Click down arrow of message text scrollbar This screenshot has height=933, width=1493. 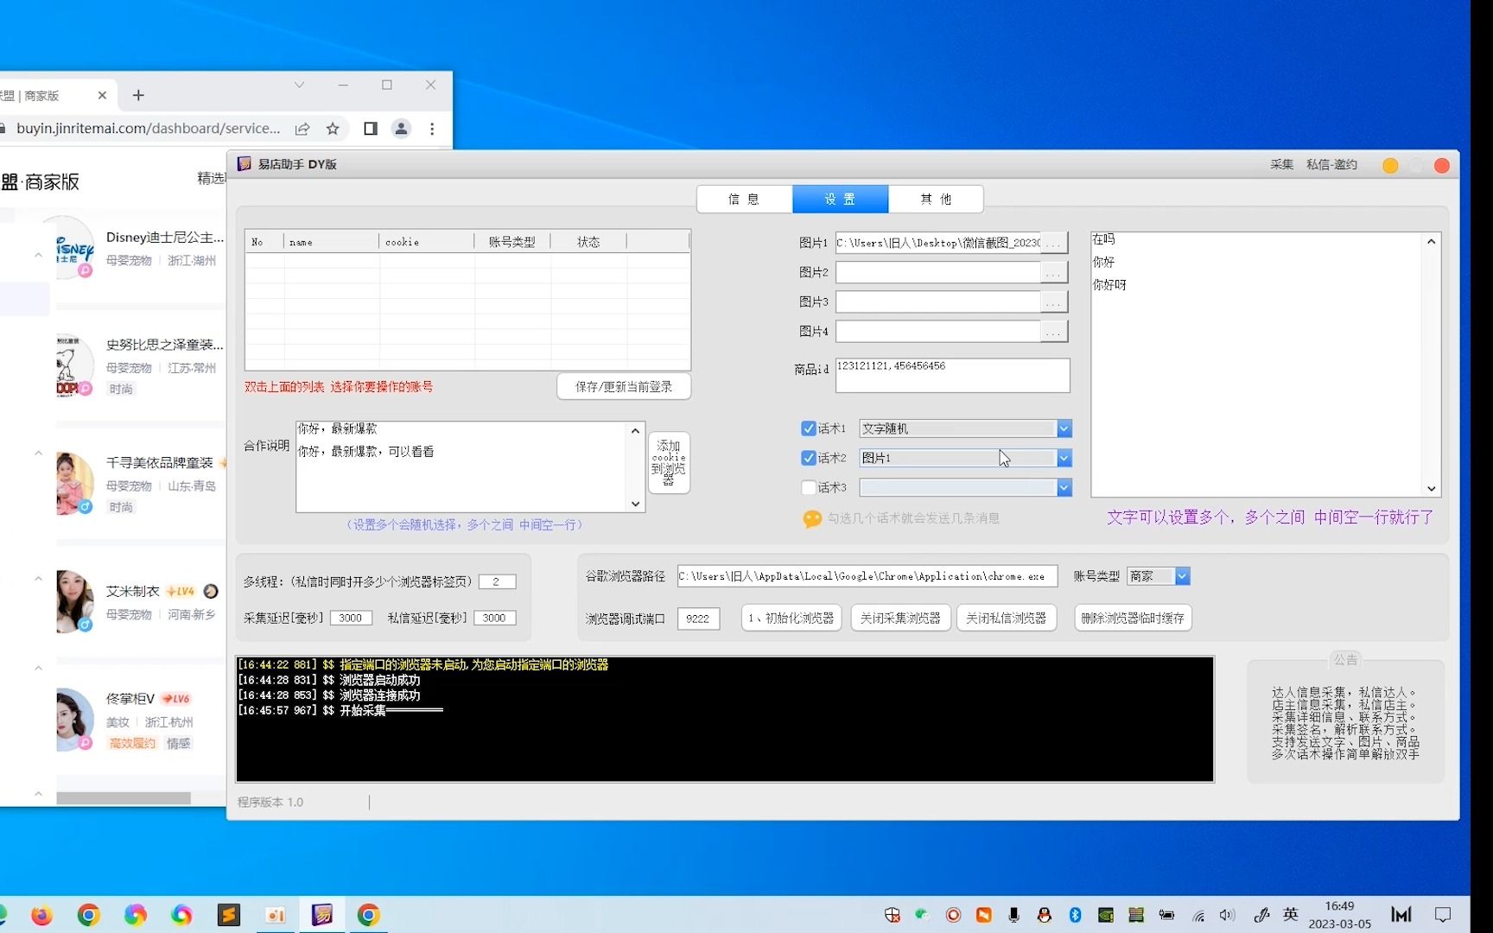click(x=1432, y=488)
